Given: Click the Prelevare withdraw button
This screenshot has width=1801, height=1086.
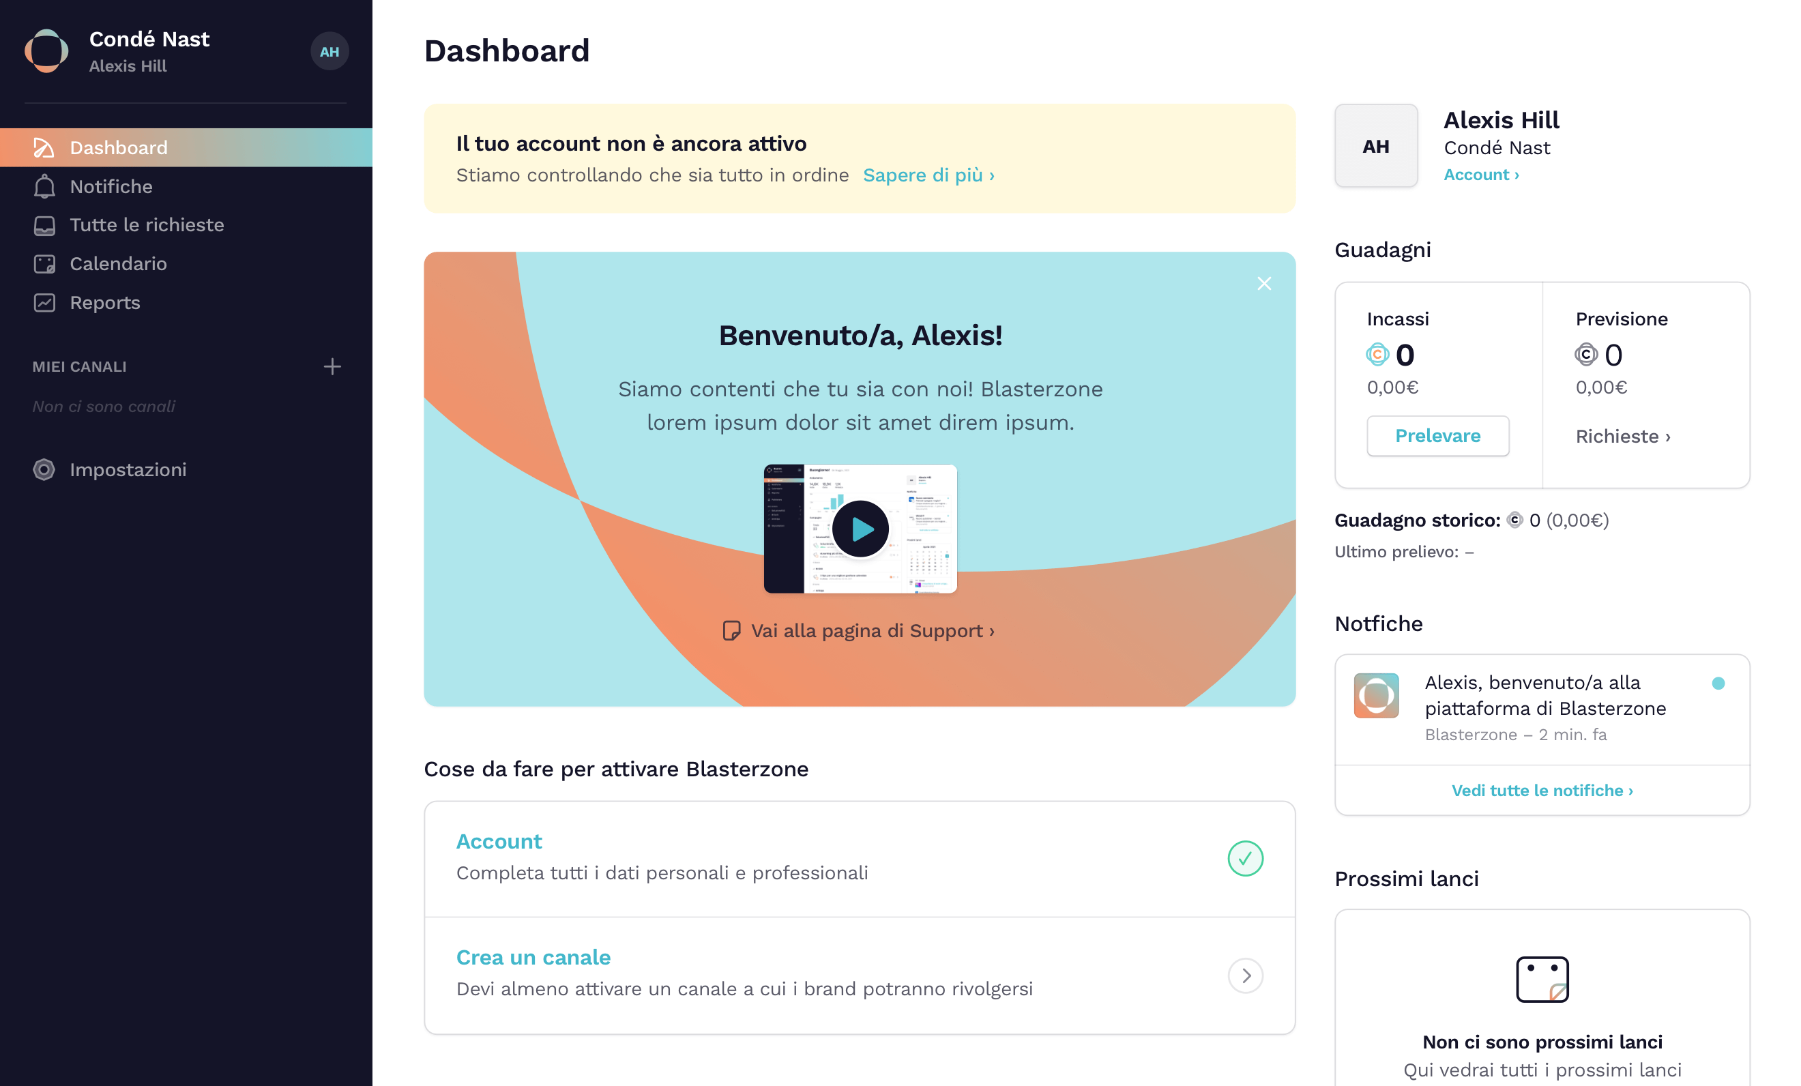Looking at the screenshot, I should pyautogui.click(x=1437, y=437).
